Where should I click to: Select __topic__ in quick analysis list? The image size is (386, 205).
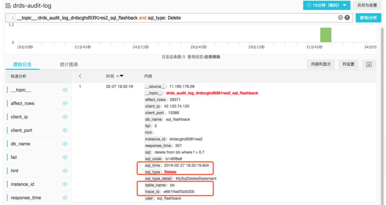tap(21, 90)
